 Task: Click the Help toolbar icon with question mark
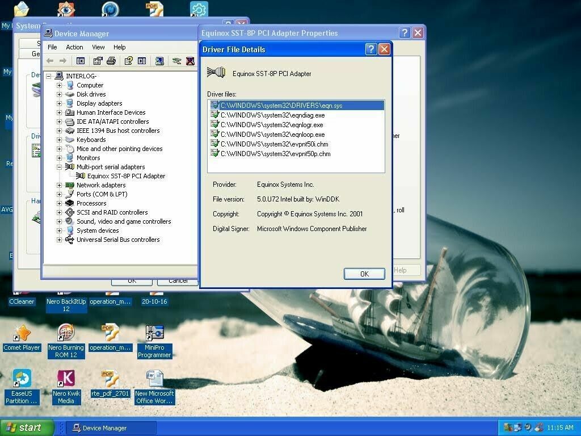point(129,61)
